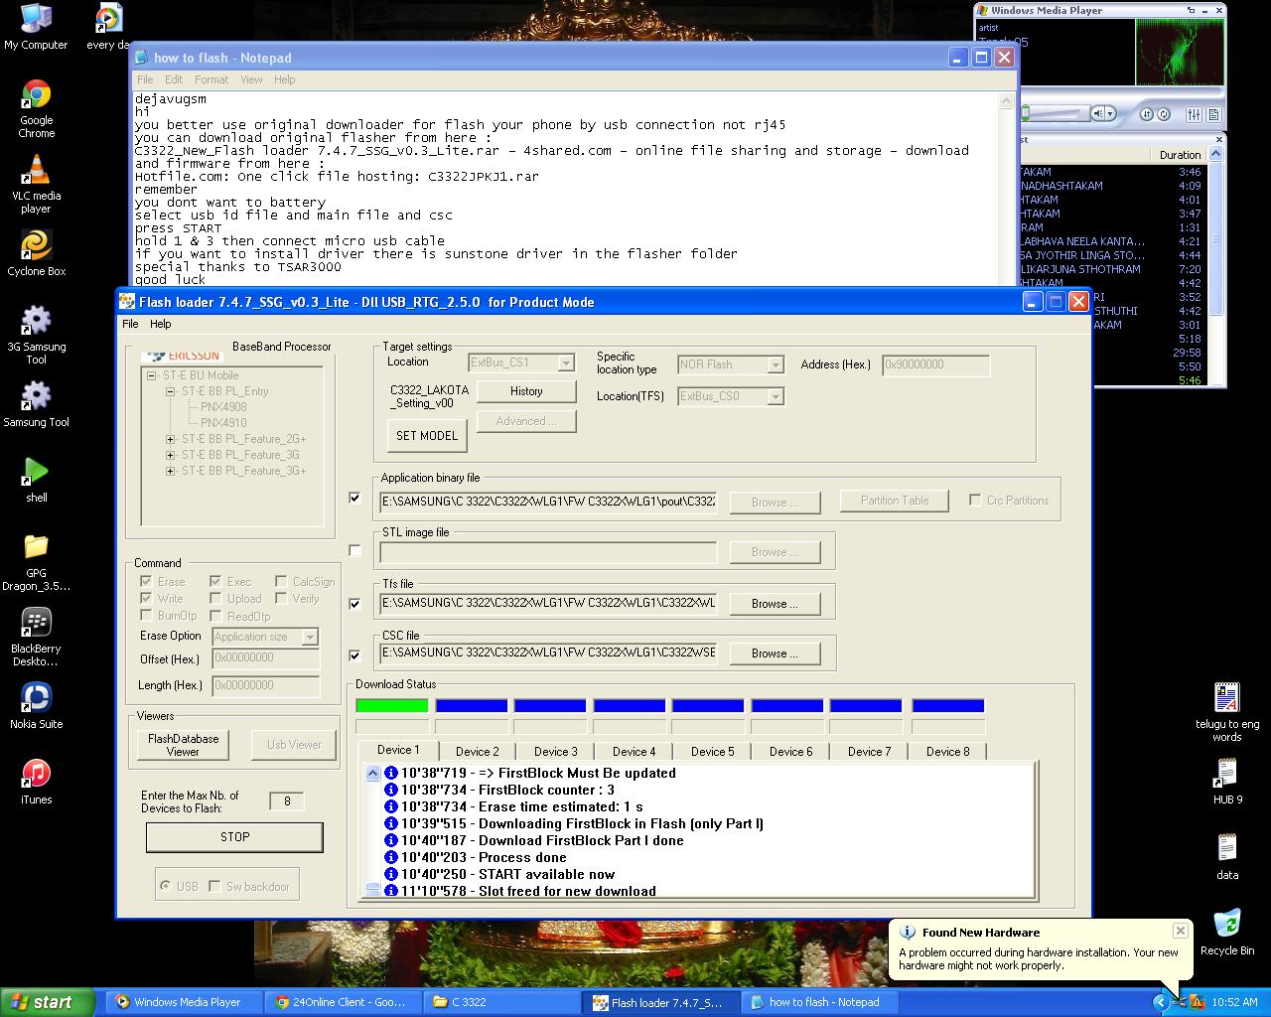Expand the ST-E BB PL_Feature_3G+ node
Viewport: 1271px width, 1017px height.
click(x=170, y=471)
